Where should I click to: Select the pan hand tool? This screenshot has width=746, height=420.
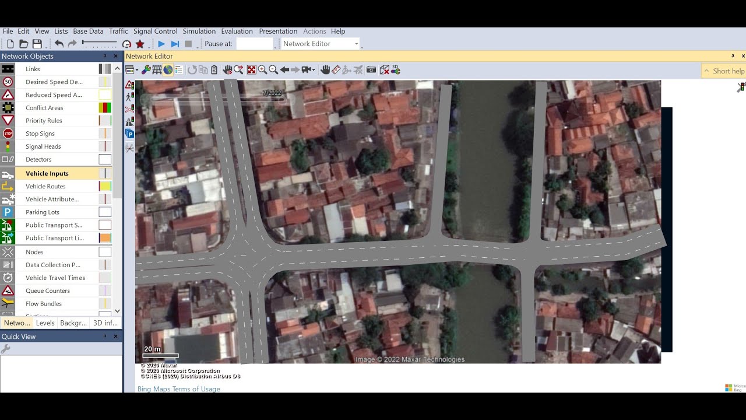[x=325, y=70]
